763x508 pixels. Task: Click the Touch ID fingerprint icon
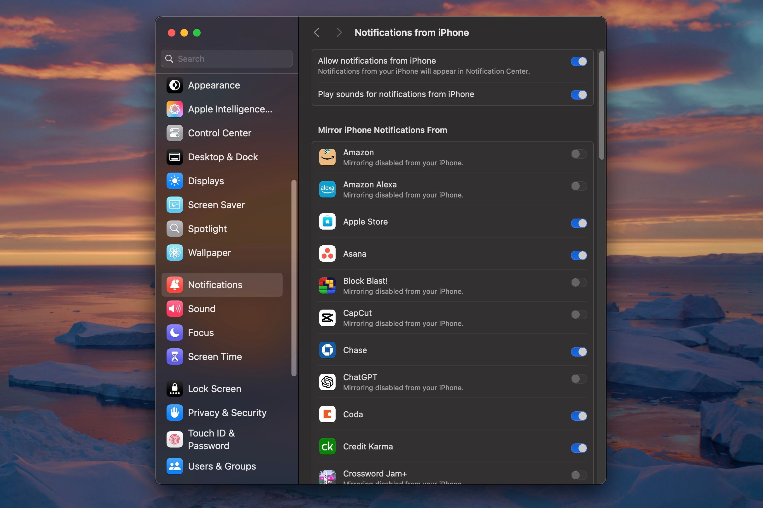(x=174, y=440)
